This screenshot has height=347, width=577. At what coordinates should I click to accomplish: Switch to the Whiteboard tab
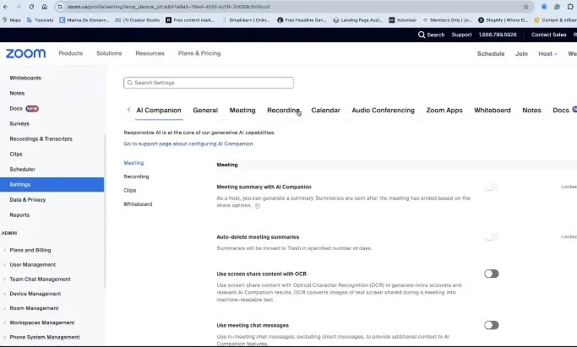pos(493,111)
